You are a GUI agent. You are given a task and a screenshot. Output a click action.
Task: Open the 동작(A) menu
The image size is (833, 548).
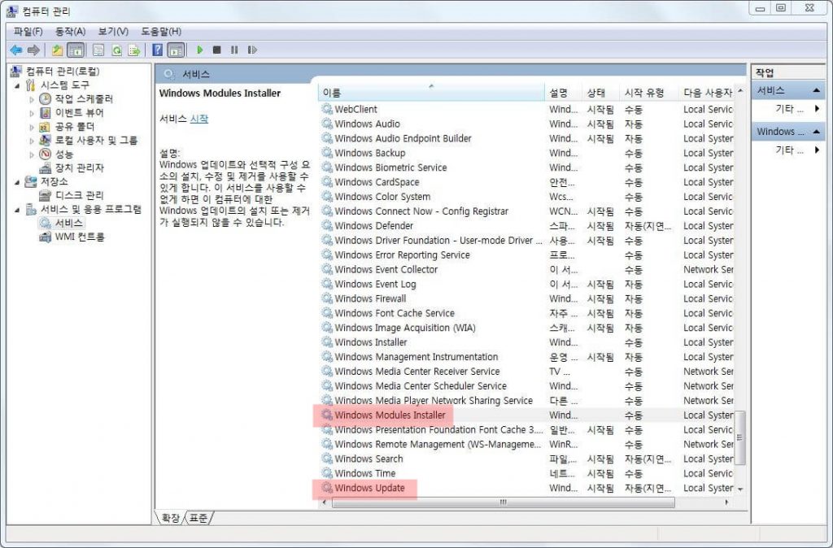pyautogui.click(x=71, y=32)
